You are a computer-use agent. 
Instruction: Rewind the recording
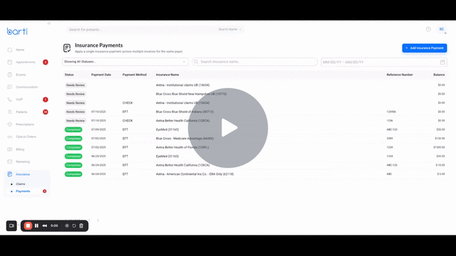point(45,226)
